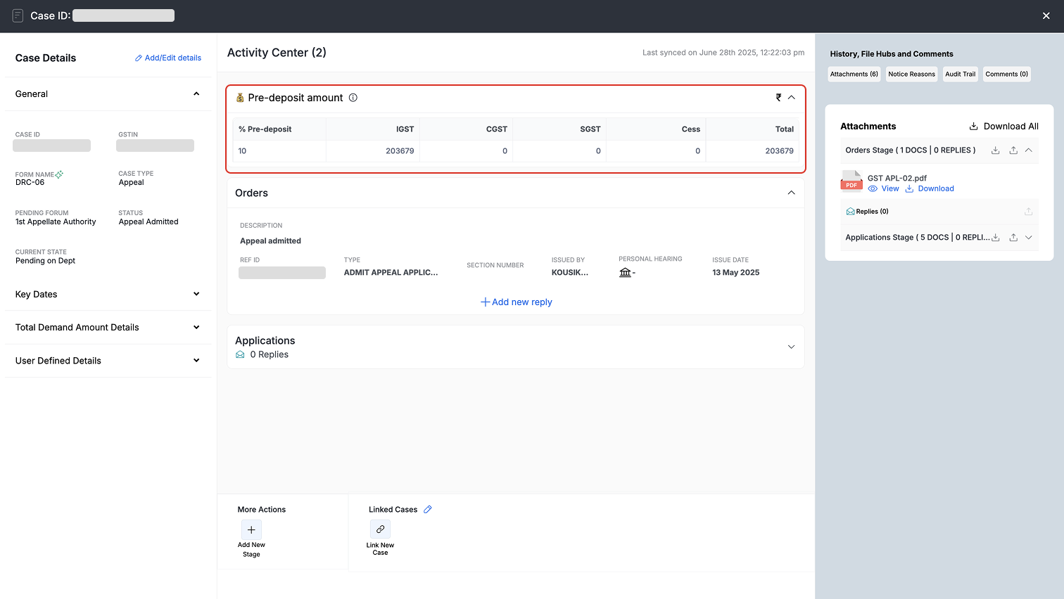The width and height of the screenshot is (1064, 599).
Task: Click Appeal Admitted status value
Action: (x=148, y=221)
